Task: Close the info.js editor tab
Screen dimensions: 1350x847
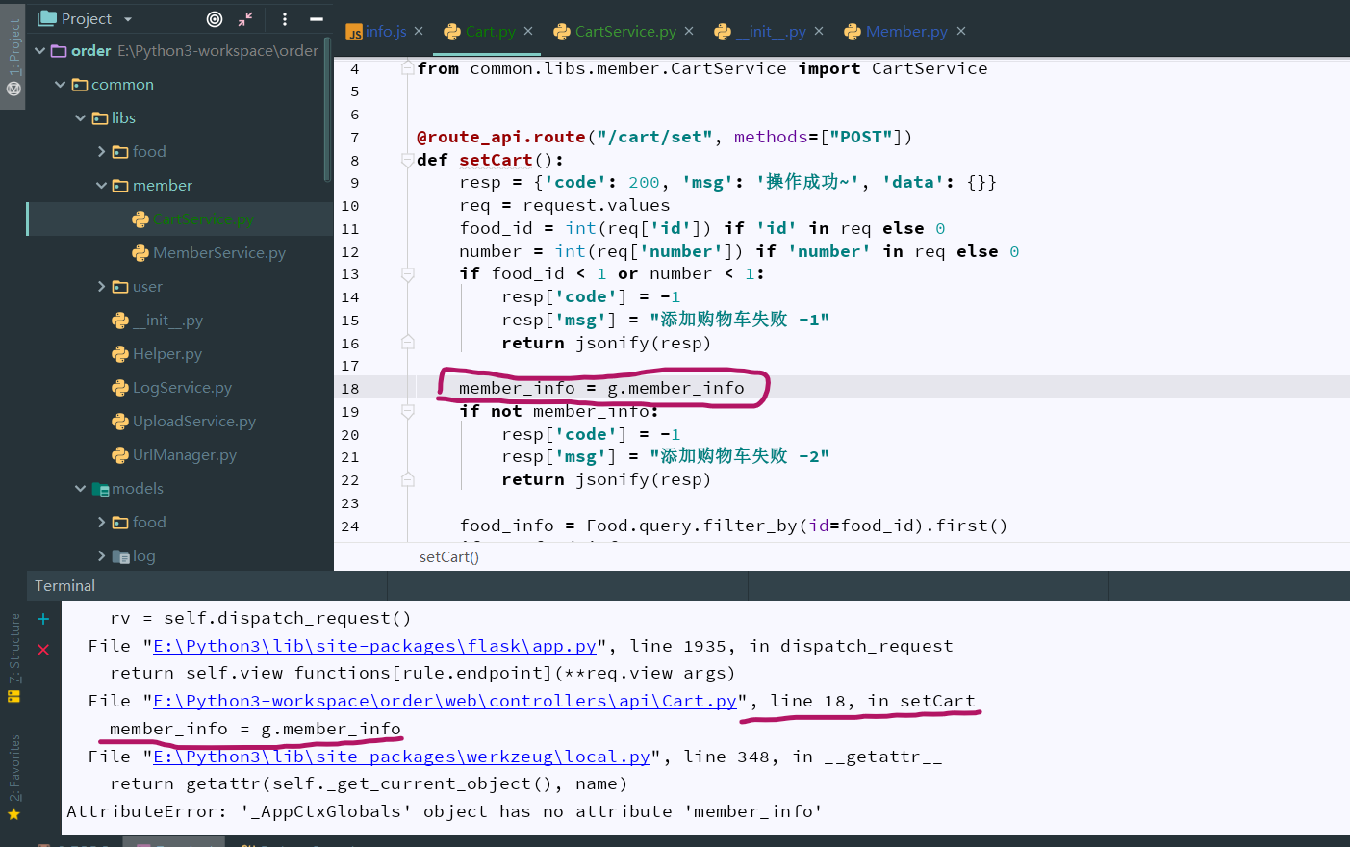Action: click(x=419, y=31)
